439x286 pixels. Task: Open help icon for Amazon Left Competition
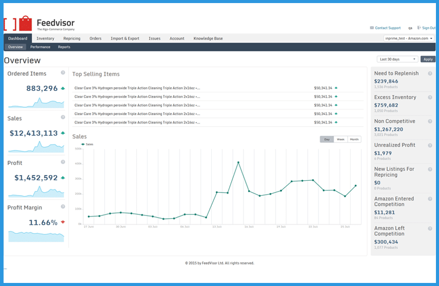430,229
